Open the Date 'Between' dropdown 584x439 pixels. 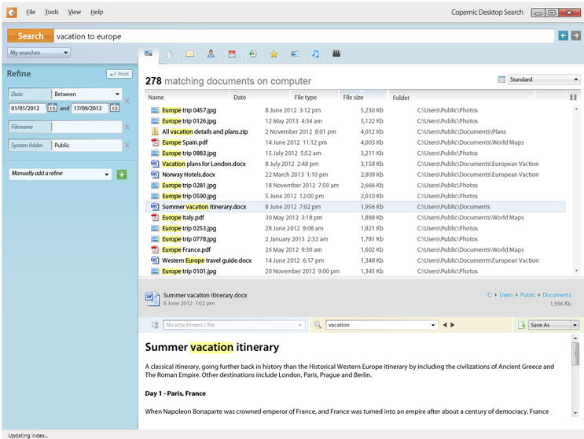coord(86,94)
